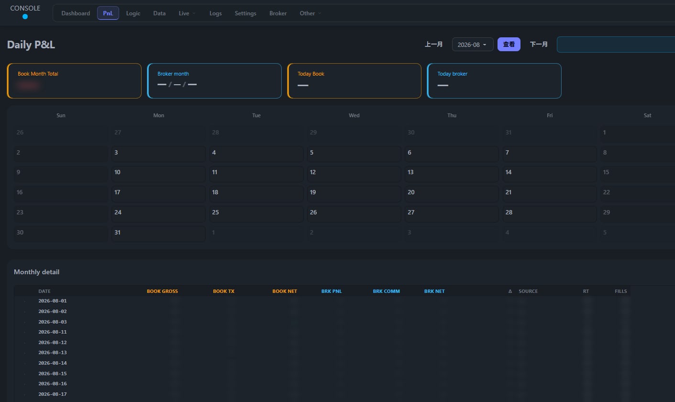The image size is (675, 402).
Task: Click the SOURCE column header
Action: point(528,291)
